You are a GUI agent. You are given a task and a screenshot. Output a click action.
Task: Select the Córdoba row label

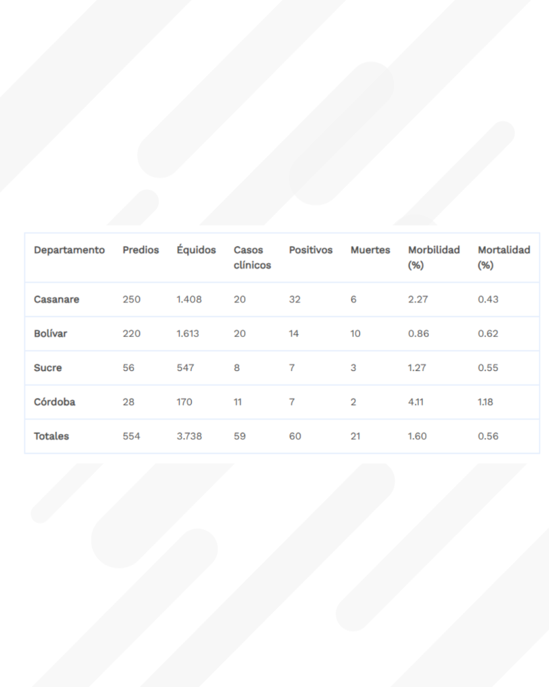[x=54, y=403]
